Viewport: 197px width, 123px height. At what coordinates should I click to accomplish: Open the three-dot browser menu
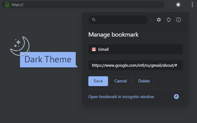tap(192, 5)
